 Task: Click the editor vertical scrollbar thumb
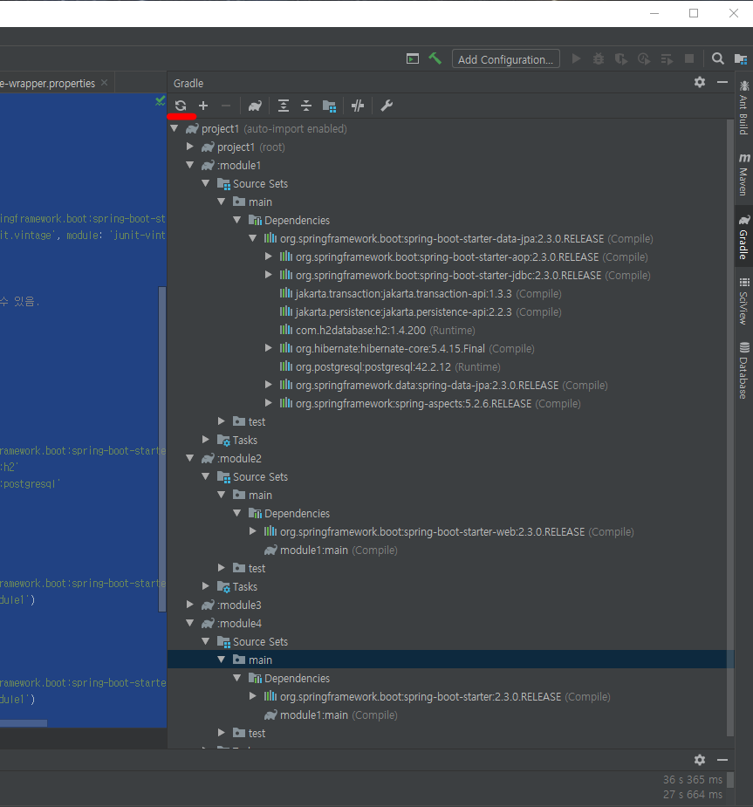pos(162,448)
